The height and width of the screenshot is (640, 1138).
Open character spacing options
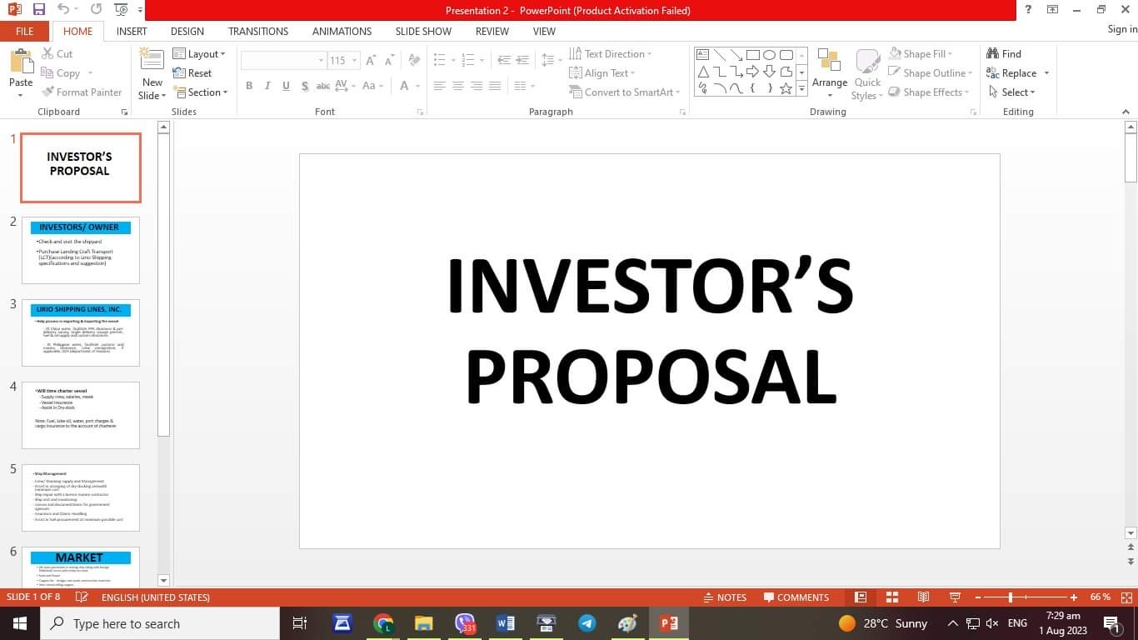344,86
